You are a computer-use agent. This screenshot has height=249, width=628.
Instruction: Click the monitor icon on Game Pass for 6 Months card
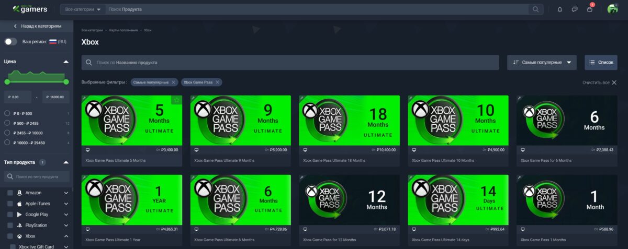523,150
